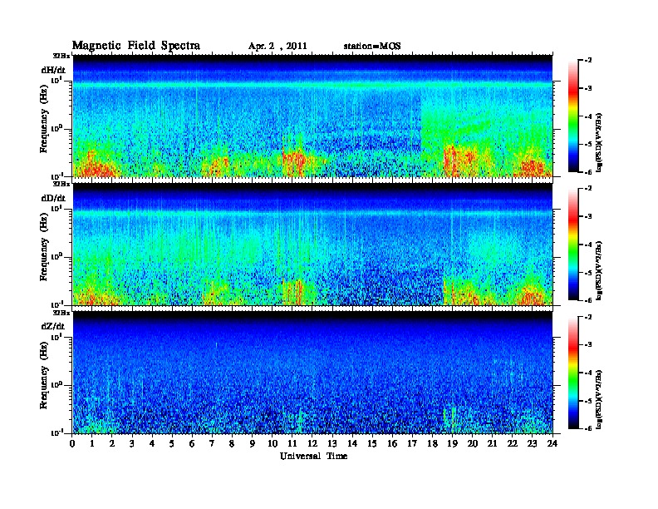This screenshot has width=658, height=509.
Task: Click the dH/dt panel label
Action: pos(53,70)
